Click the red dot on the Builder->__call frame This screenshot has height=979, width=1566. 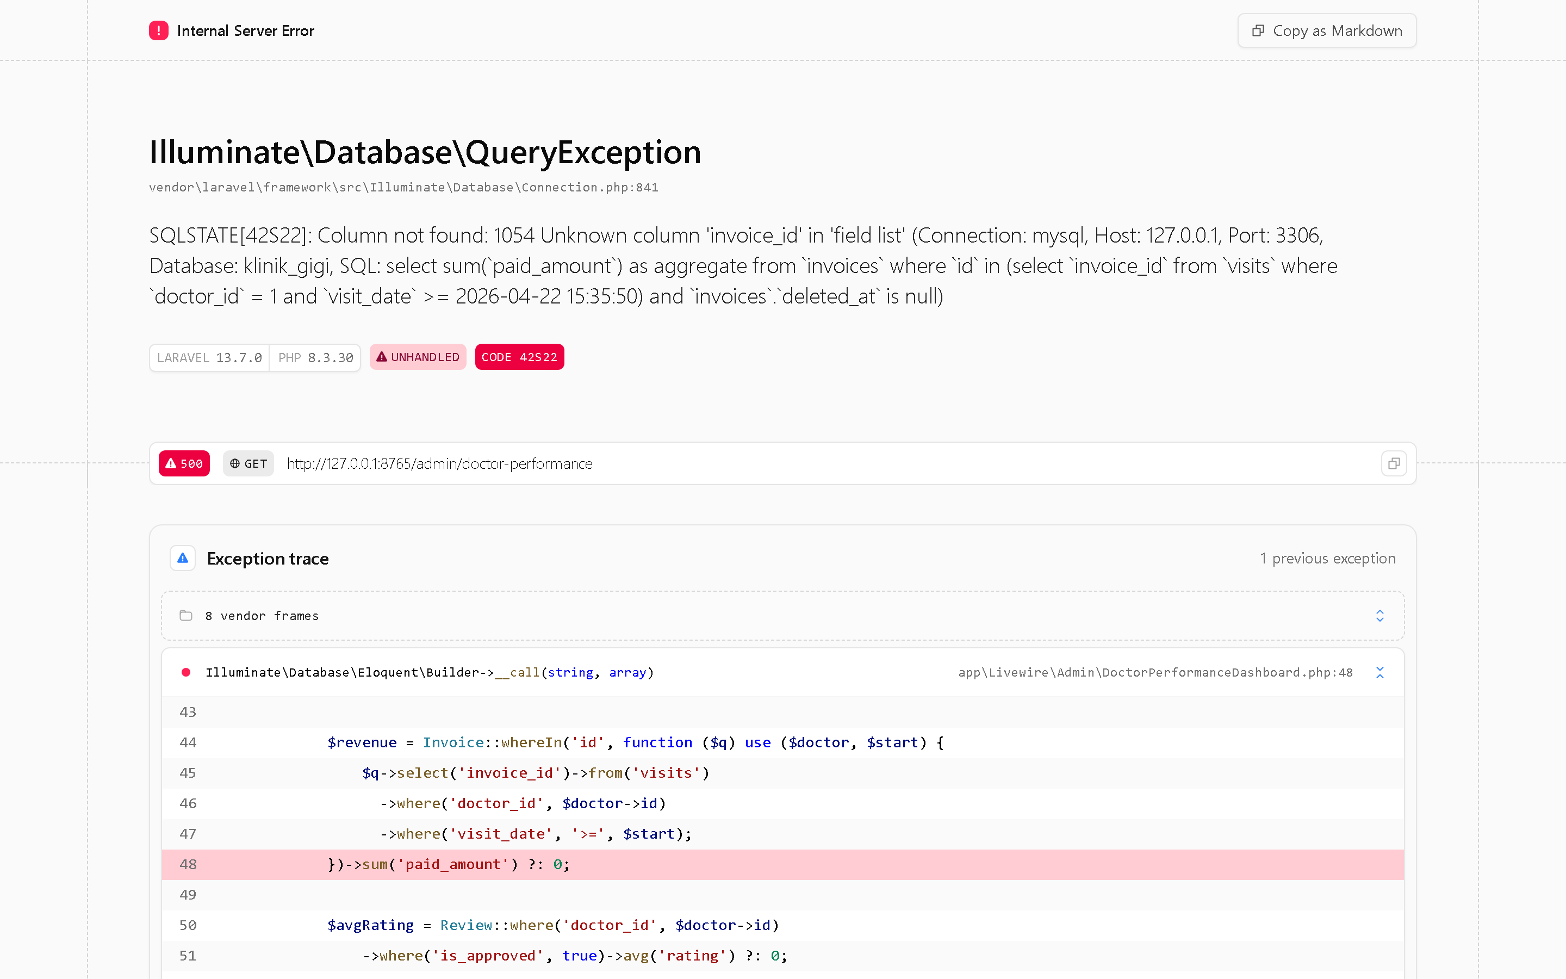[x=186, y=672]
